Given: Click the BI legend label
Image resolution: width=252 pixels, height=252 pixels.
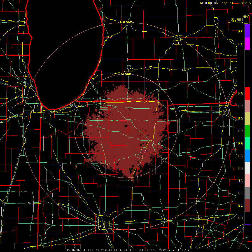Looking at the screenshot, I should coord(240,206).
